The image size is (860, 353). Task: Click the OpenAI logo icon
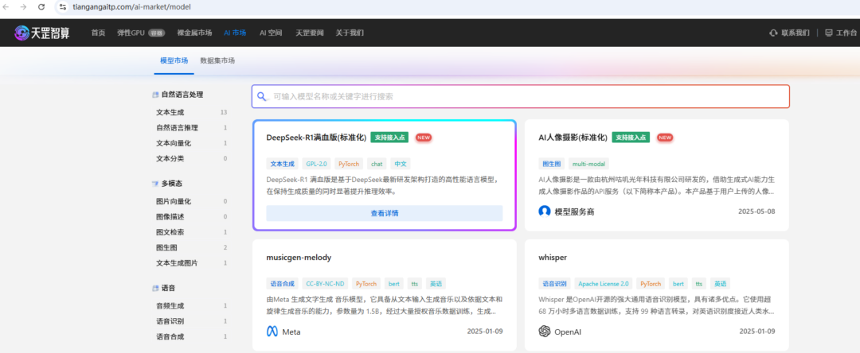pos(545,332)
